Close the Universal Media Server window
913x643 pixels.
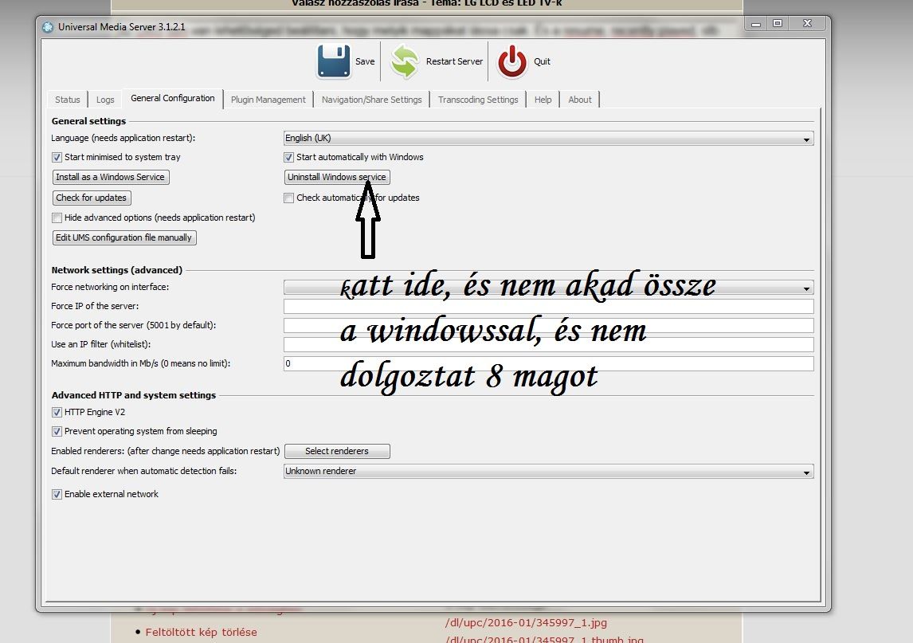point(807,24)
